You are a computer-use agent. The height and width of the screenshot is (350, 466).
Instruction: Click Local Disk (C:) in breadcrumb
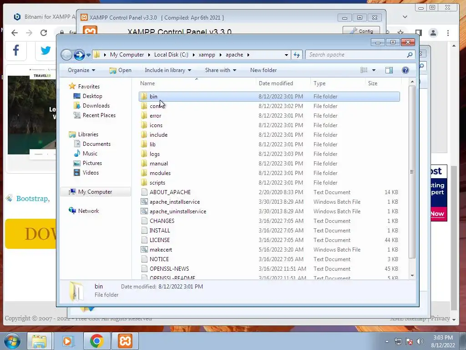coord(171,55)
